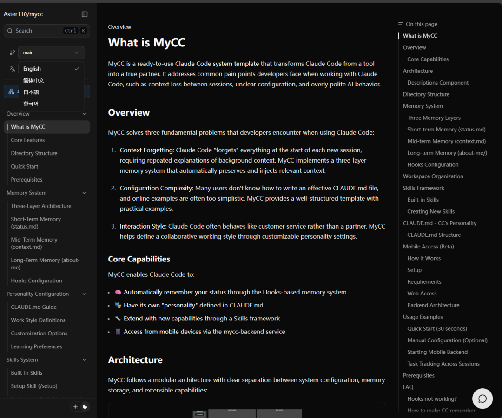502x418 pixels.
Task: Click the Overview breadcrumb above title
Action: pyautogui.click(x=119, y=27)
